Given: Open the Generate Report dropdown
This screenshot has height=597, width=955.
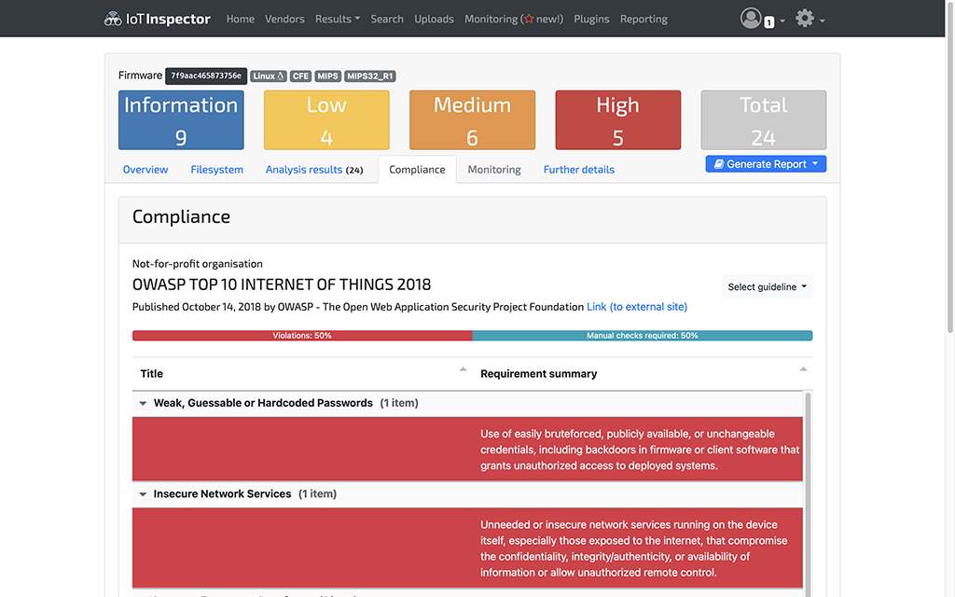Looking at the screenshot, I should 766,164.
